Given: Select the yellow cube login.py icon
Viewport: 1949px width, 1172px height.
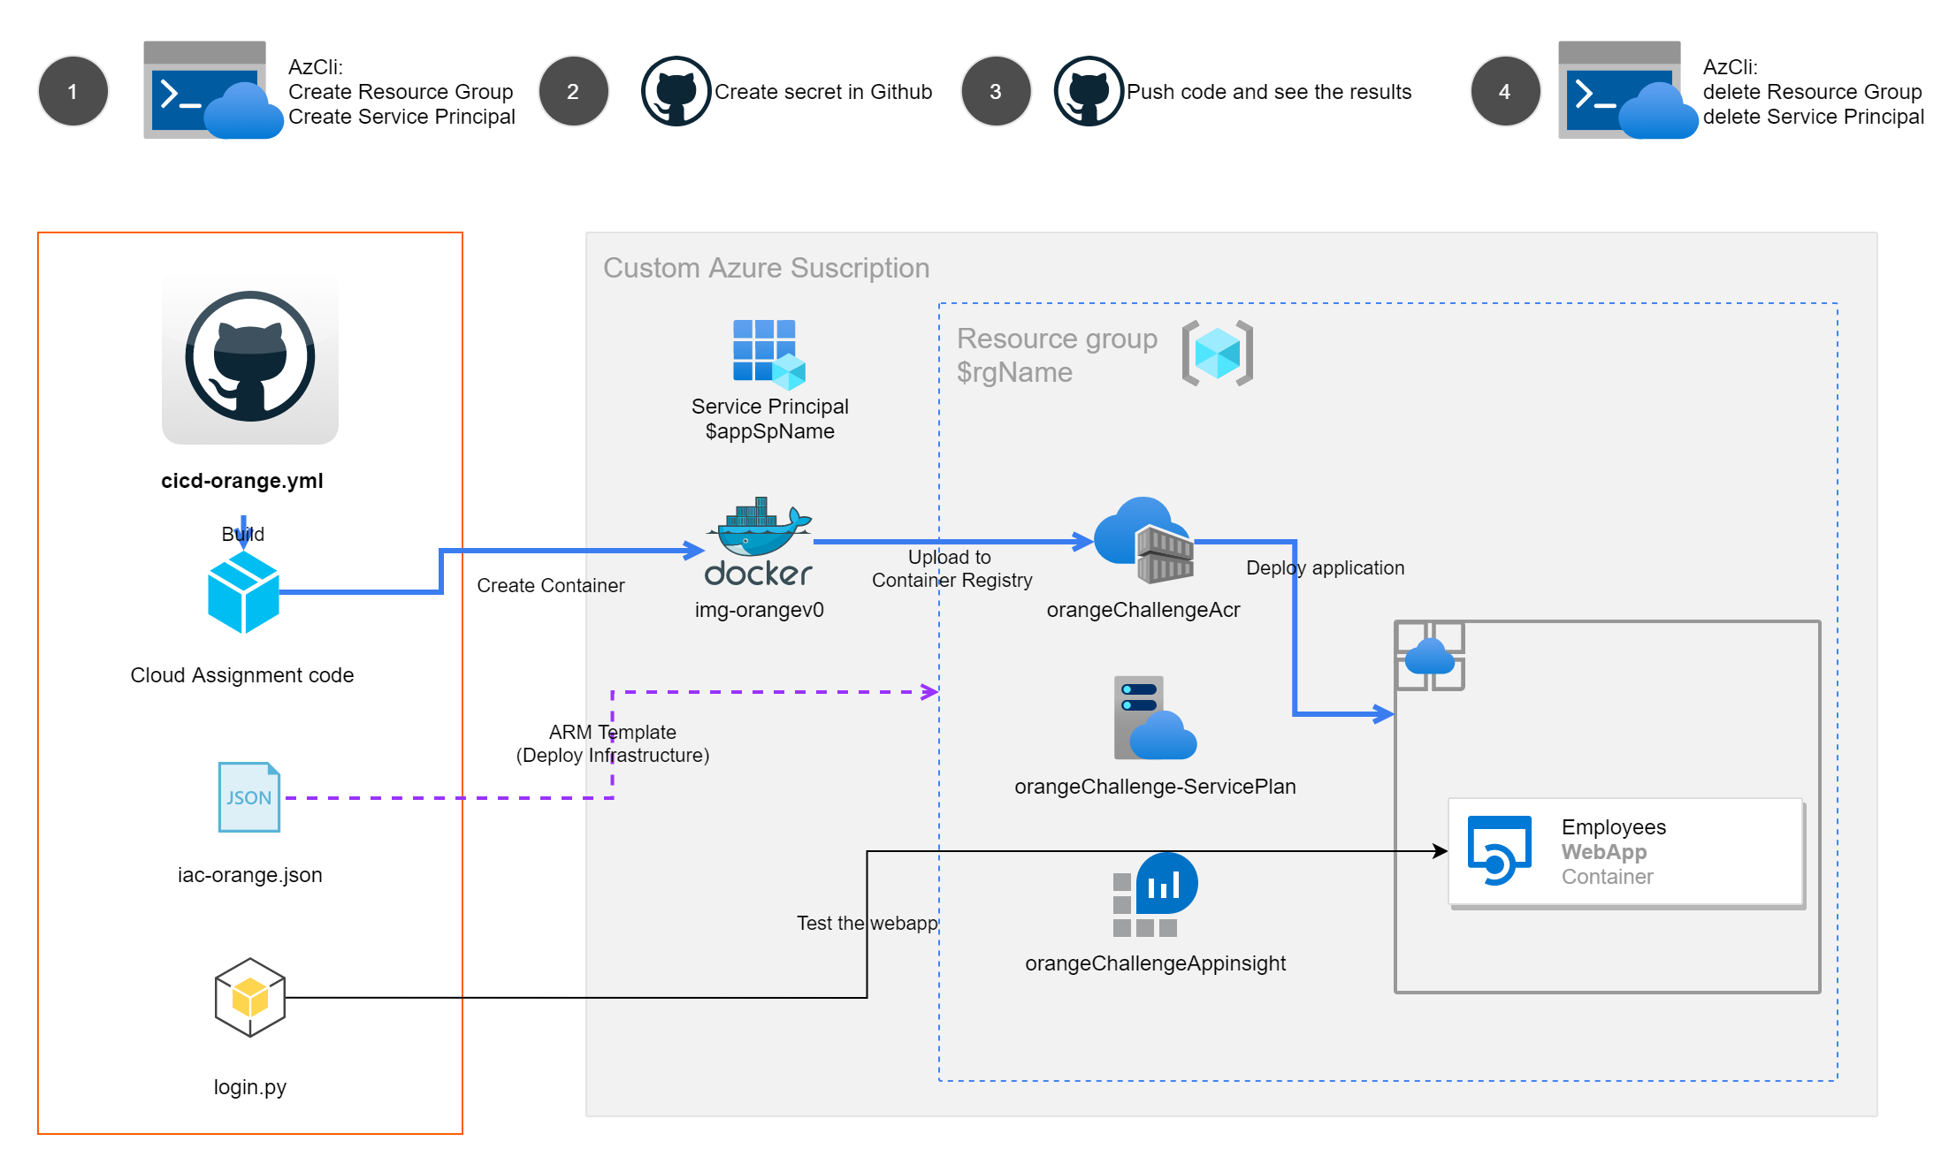Looking at the screenshot, I should tap(250, 997).
